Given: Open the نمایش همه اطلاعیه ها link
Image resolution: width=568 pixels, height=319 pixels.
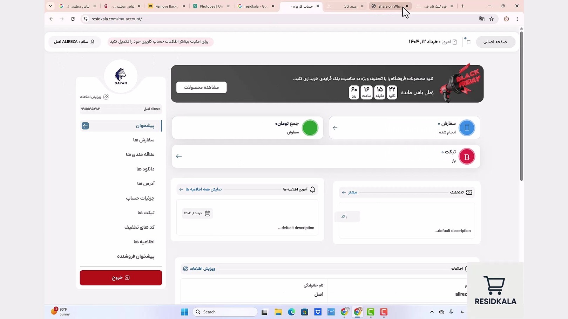Looking at the screenshot, I should (x=200, y=189).
